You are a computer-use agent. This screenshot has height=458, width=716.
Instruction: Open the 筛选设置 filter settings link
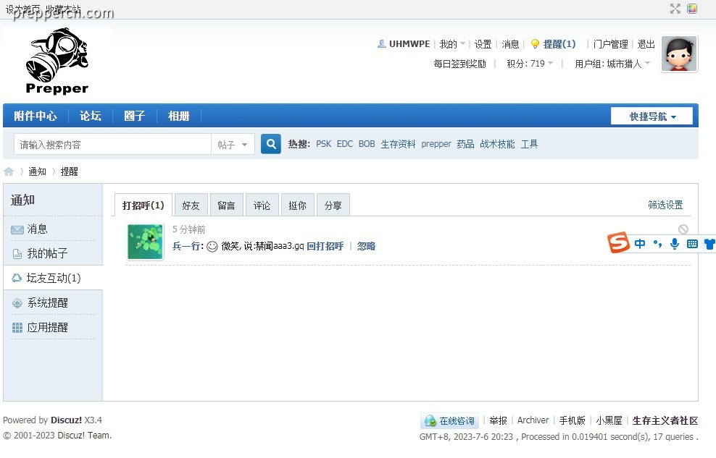pos(665,205)
